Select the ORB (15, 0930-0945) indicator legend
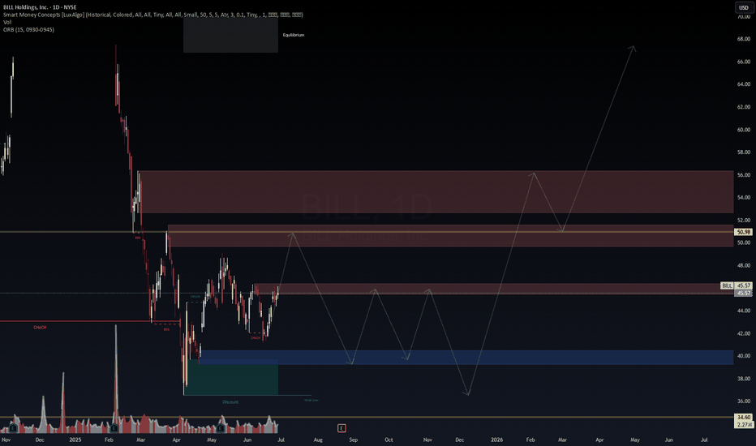Screen dimensions: 756x446 click(x=28, y=30)
